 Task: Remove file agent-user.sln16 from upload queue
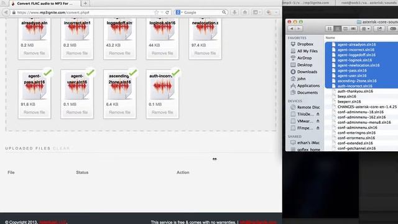pyautogui.click(x=77, y=112)
